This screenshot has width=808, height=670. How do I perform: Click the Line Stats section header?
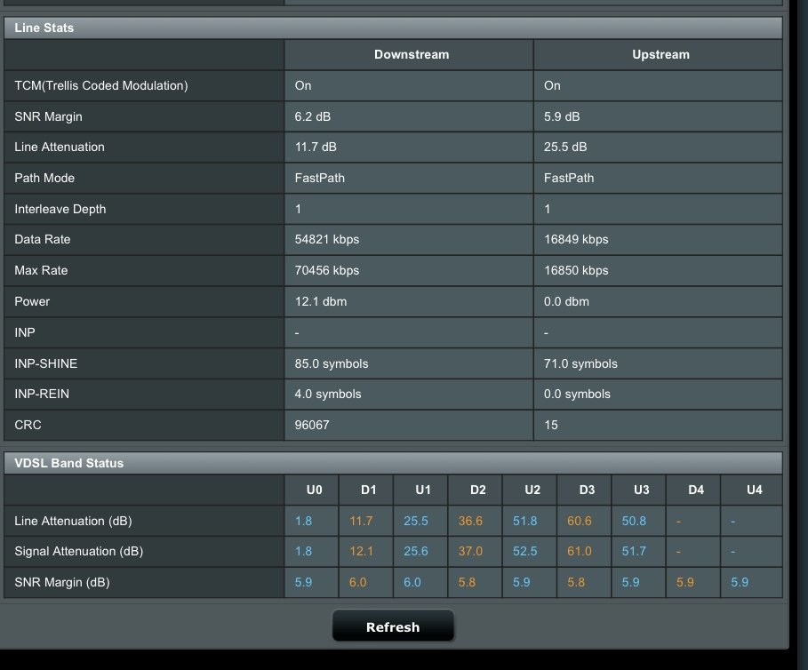pyautogui.click(x=44, y=28)
